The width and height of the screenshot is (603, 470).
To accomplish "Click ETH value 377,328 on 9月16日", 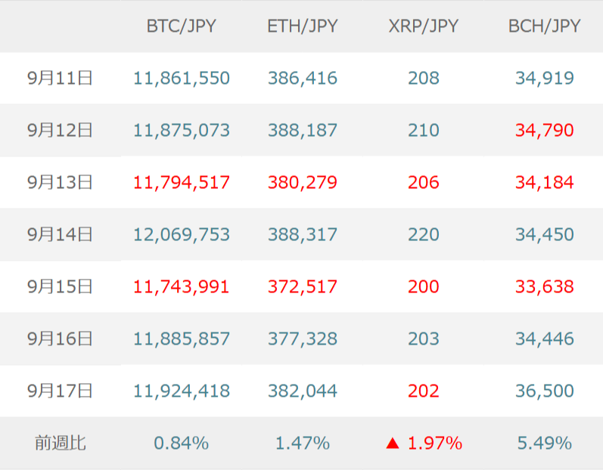I will 303,339.
